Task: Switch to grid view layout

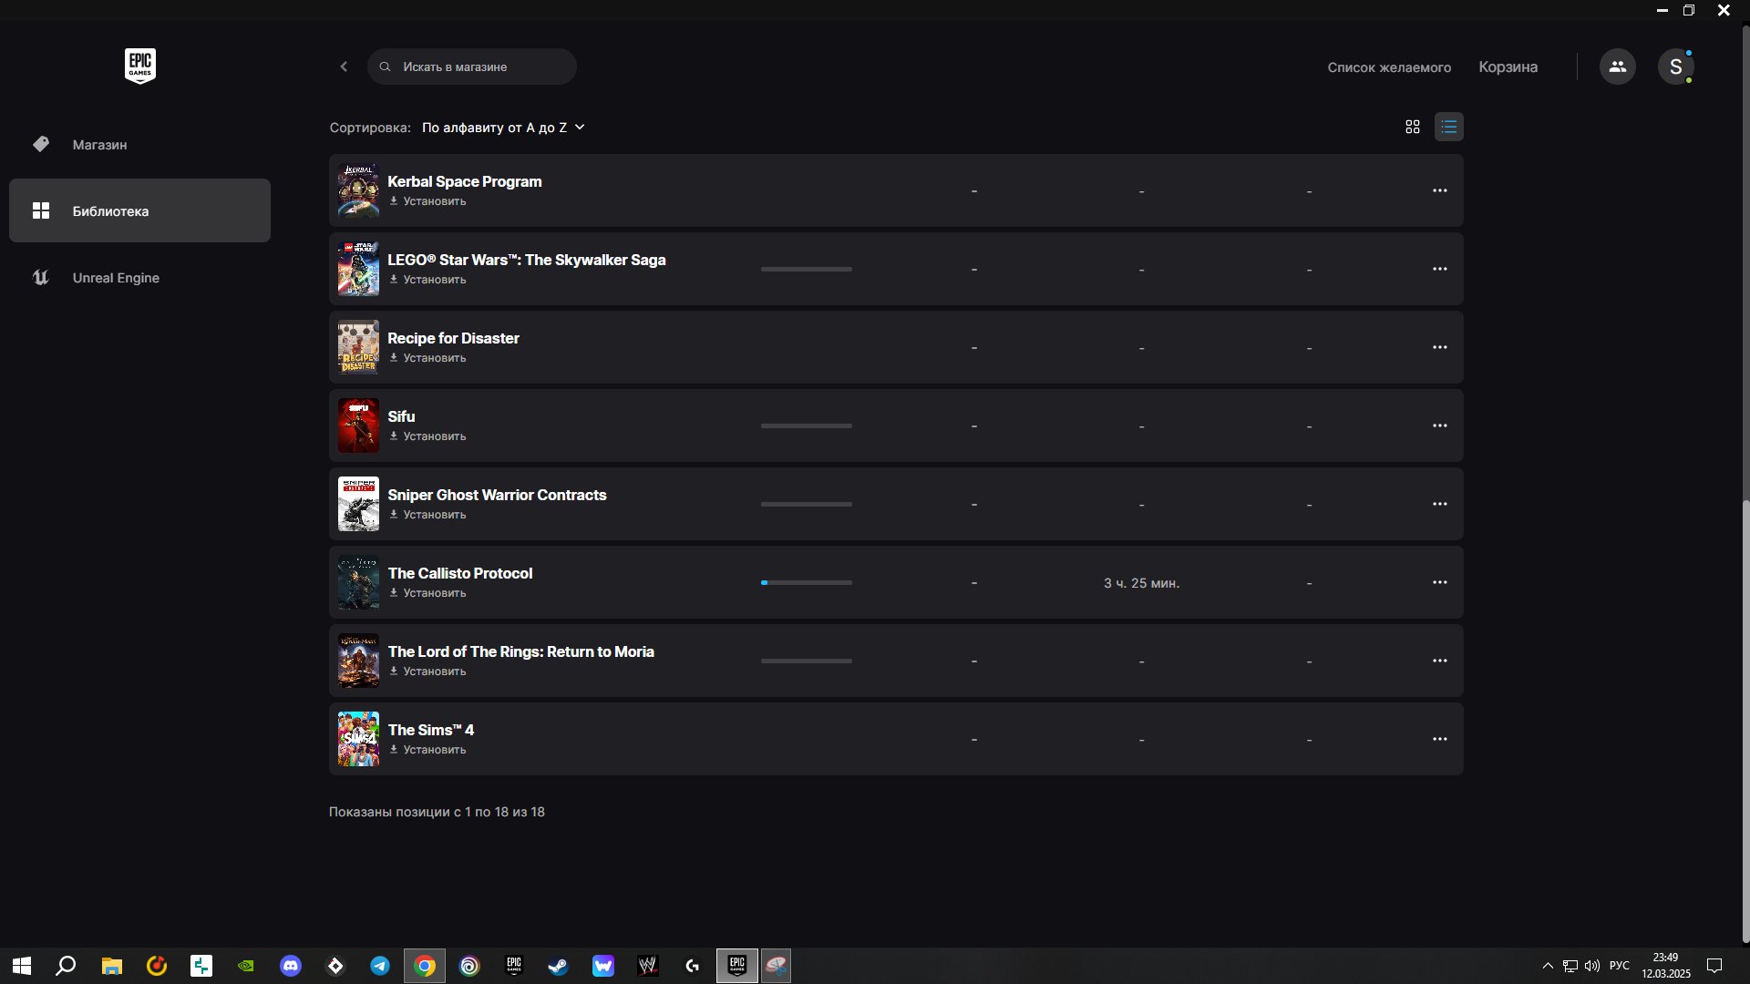Action: click(x=1412, y=127)
